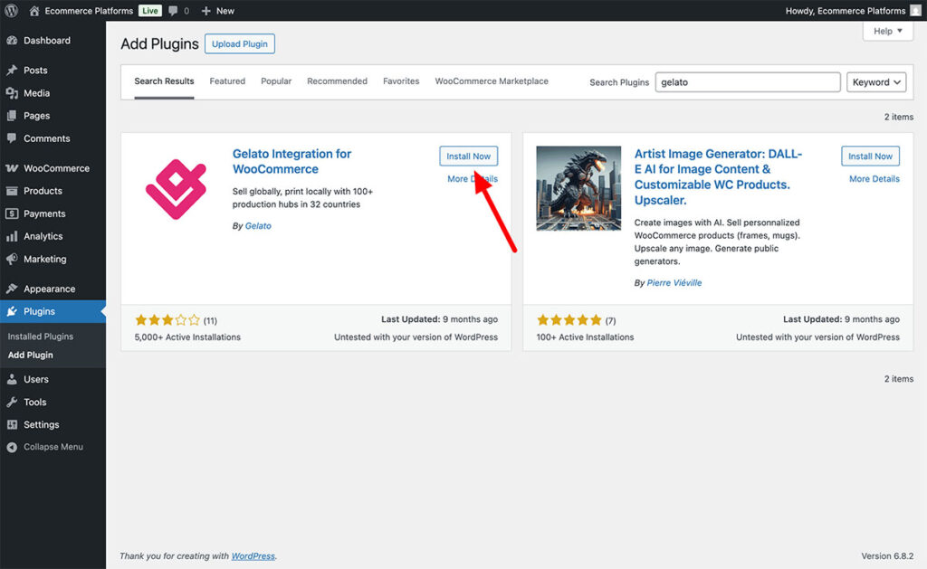Open Analytics bar chart icon in sidebar
Screen dimensions: 927x569
(x=12, y=236)
